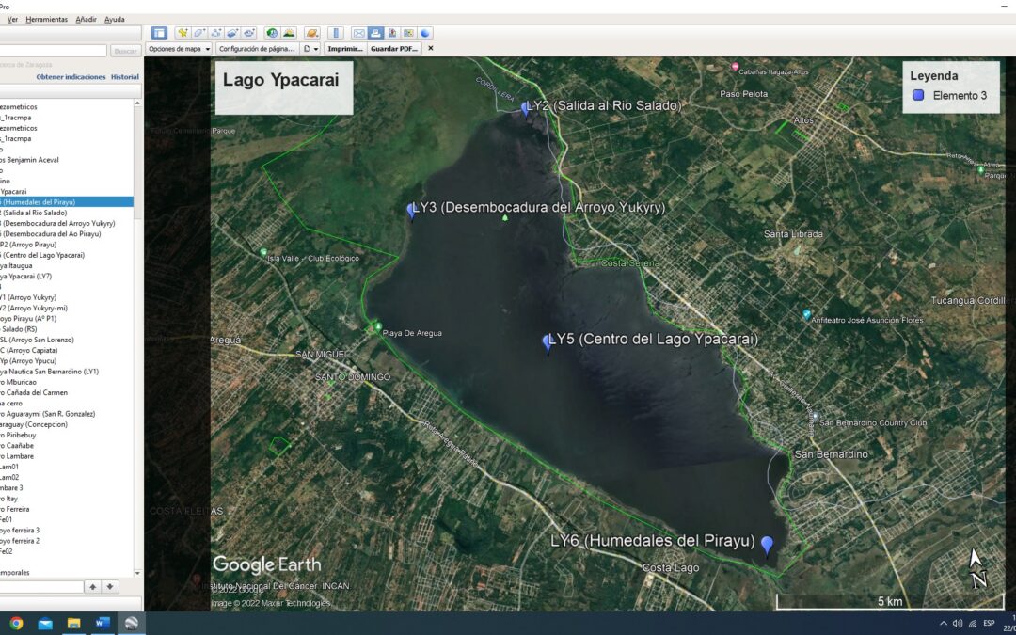1016x635 pixels.
Task: Click the Save image icon
Action: pyautogui.click(x=392, y=33)
